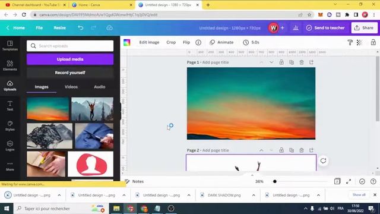Open the Styles sidebar panel
The height and width of the screenshot is (214, 380).
click(x=10, y=125)
